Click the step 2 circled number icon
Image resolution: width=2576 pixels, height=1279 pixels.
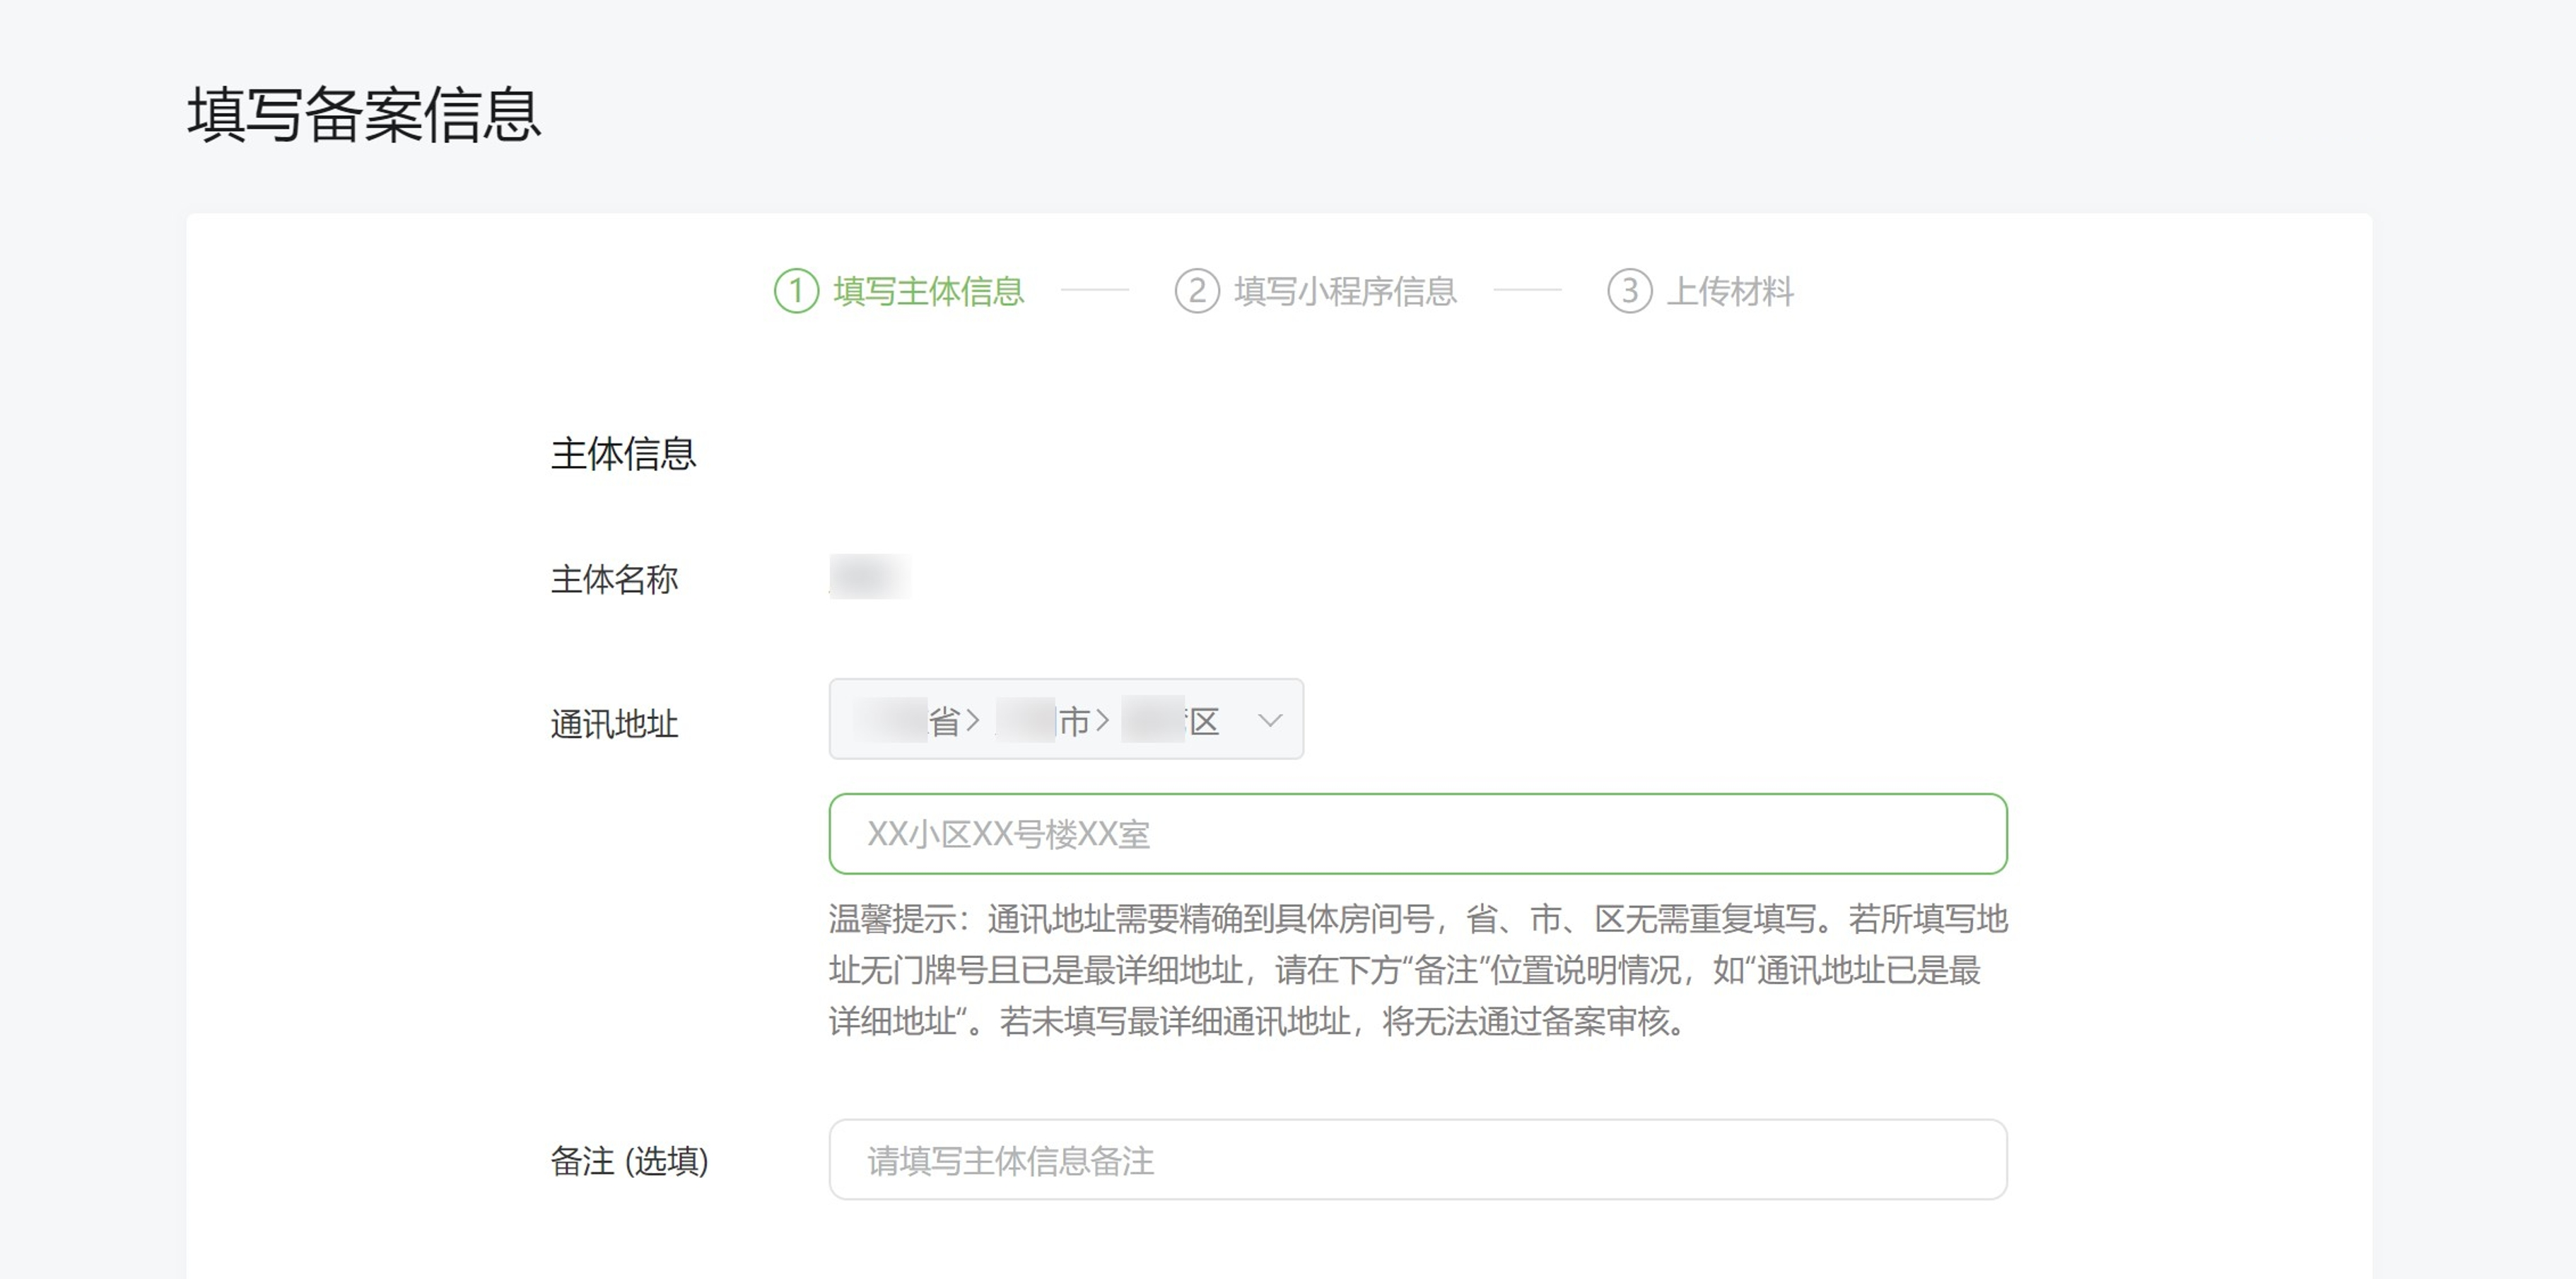tap(1196, 291)
